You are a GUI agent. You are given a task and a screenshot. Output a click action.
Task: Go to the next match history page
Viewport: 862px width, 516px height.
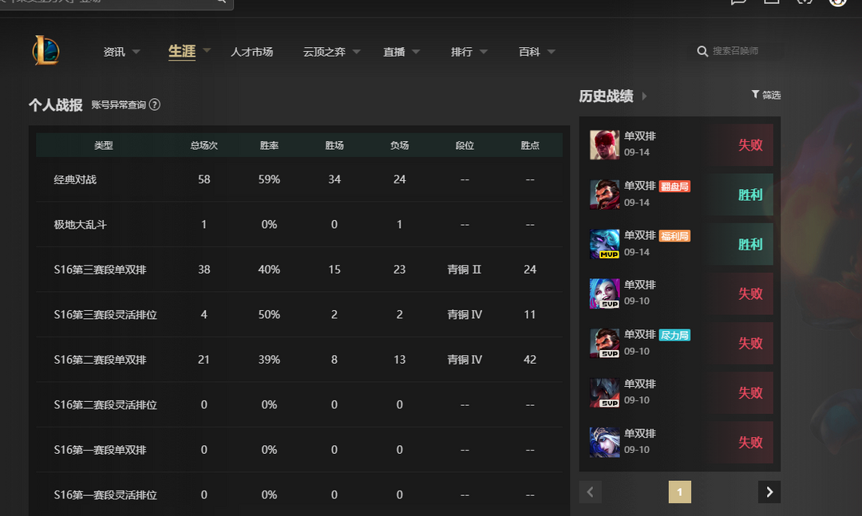[769, 492]
